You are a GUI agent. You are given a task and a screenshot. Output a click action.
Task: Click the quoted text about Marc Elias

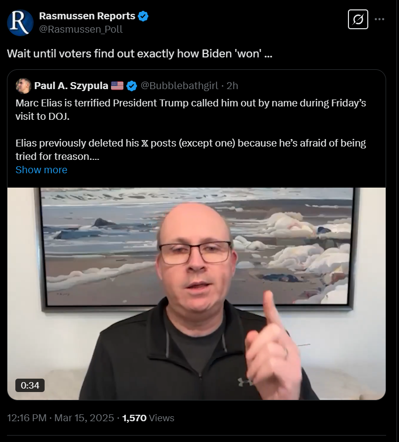[x=191, y=130]
